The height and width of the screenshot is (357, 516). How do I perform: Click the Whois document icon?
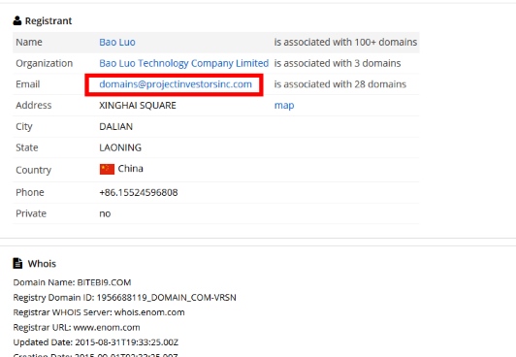(x=17, y=263)
